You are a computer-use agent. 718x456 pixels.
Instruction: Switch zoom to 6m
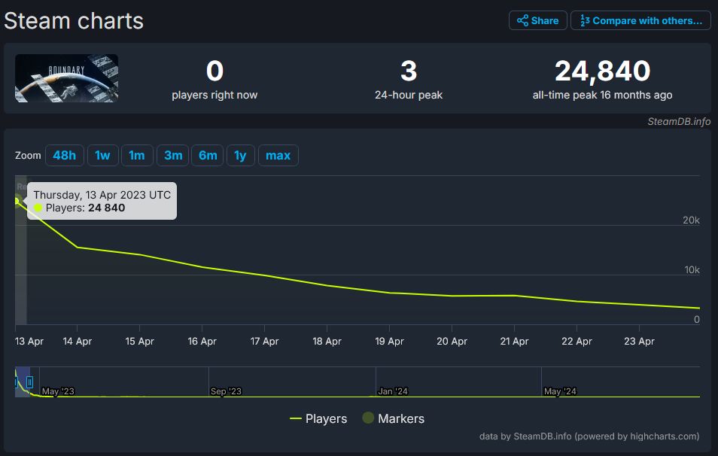208,155
